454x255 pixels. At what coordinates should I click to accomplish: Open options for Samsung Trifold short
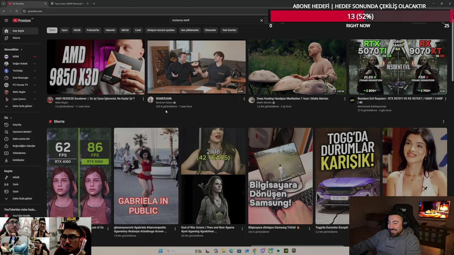pos(309,229)
